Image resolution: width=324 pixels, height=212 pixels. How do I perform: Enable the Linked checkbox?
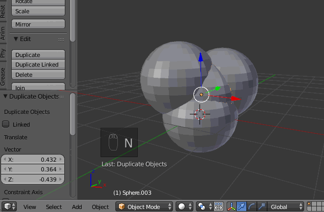click(x=6, y=124)
